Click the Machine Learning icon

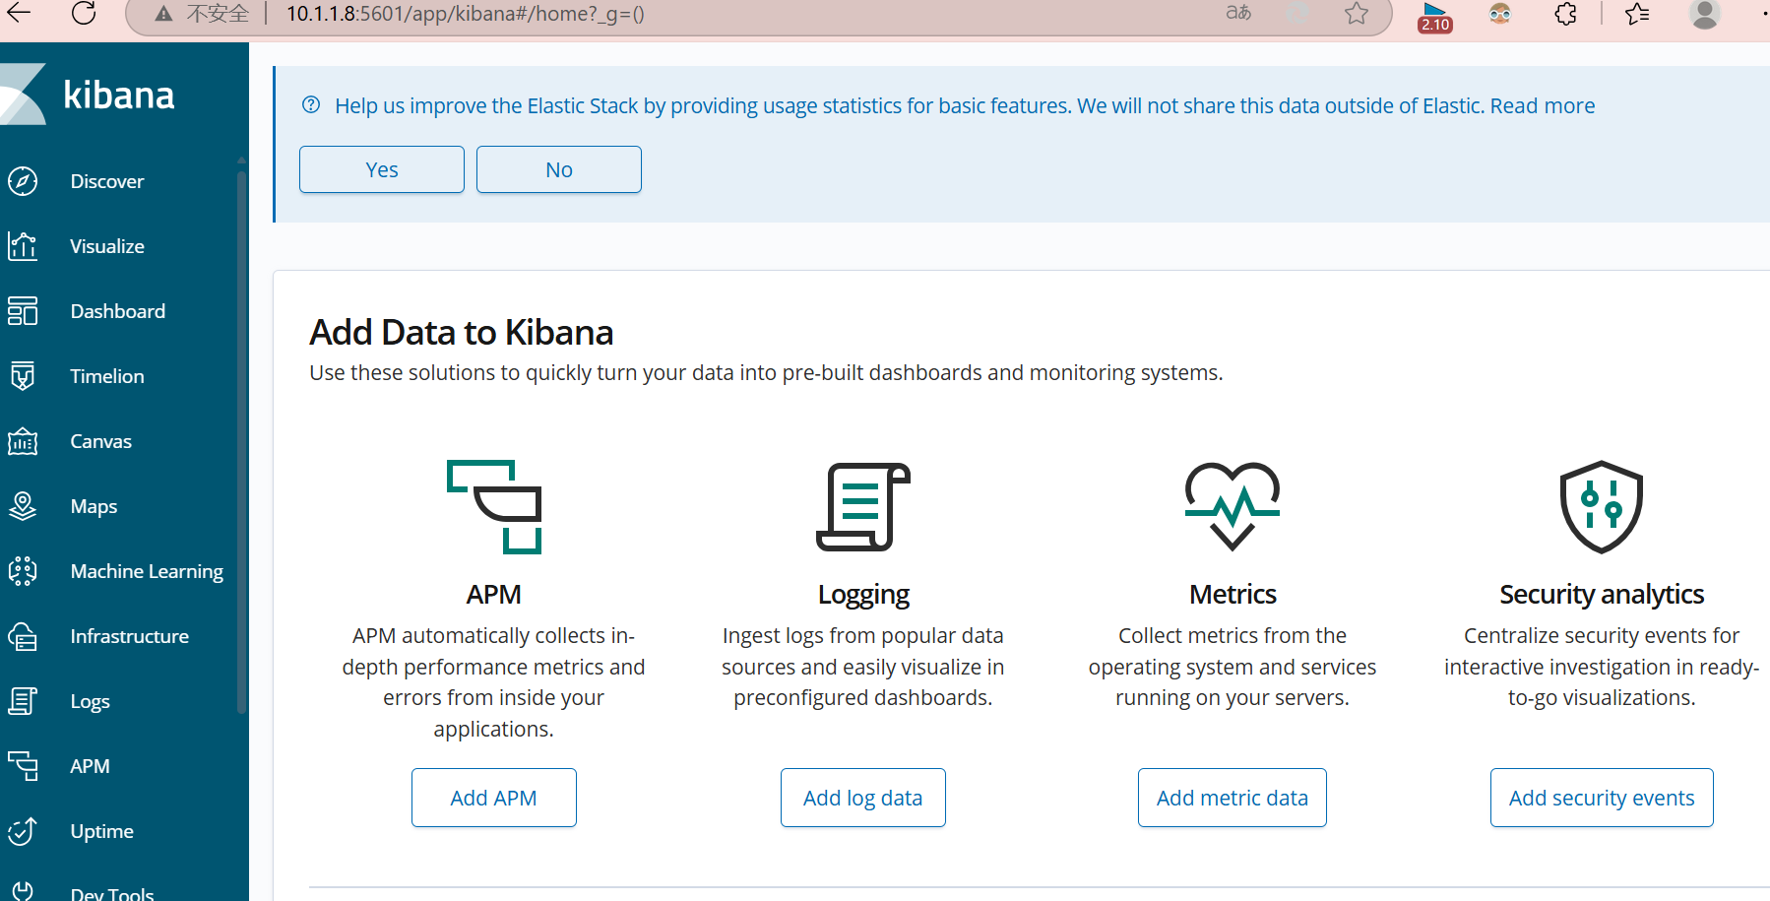pyautogui.click(x=23, y=571)
